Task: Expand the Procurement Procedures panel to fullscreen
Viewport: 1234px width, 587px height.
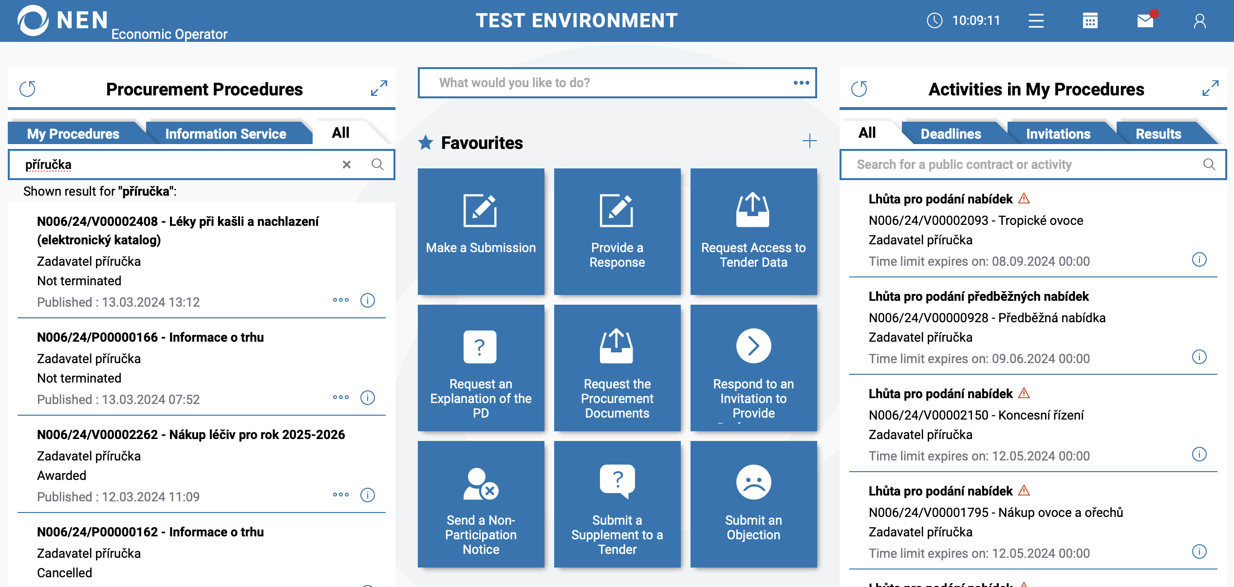Action: pyautogui.click(x=379, y=89)
